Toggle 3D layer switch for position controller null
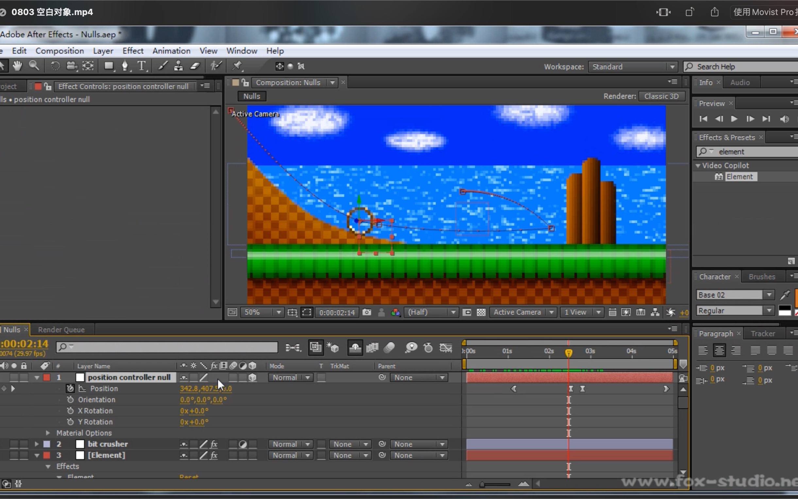Viewport: 798px width, 499px height. tap(252, 377)
